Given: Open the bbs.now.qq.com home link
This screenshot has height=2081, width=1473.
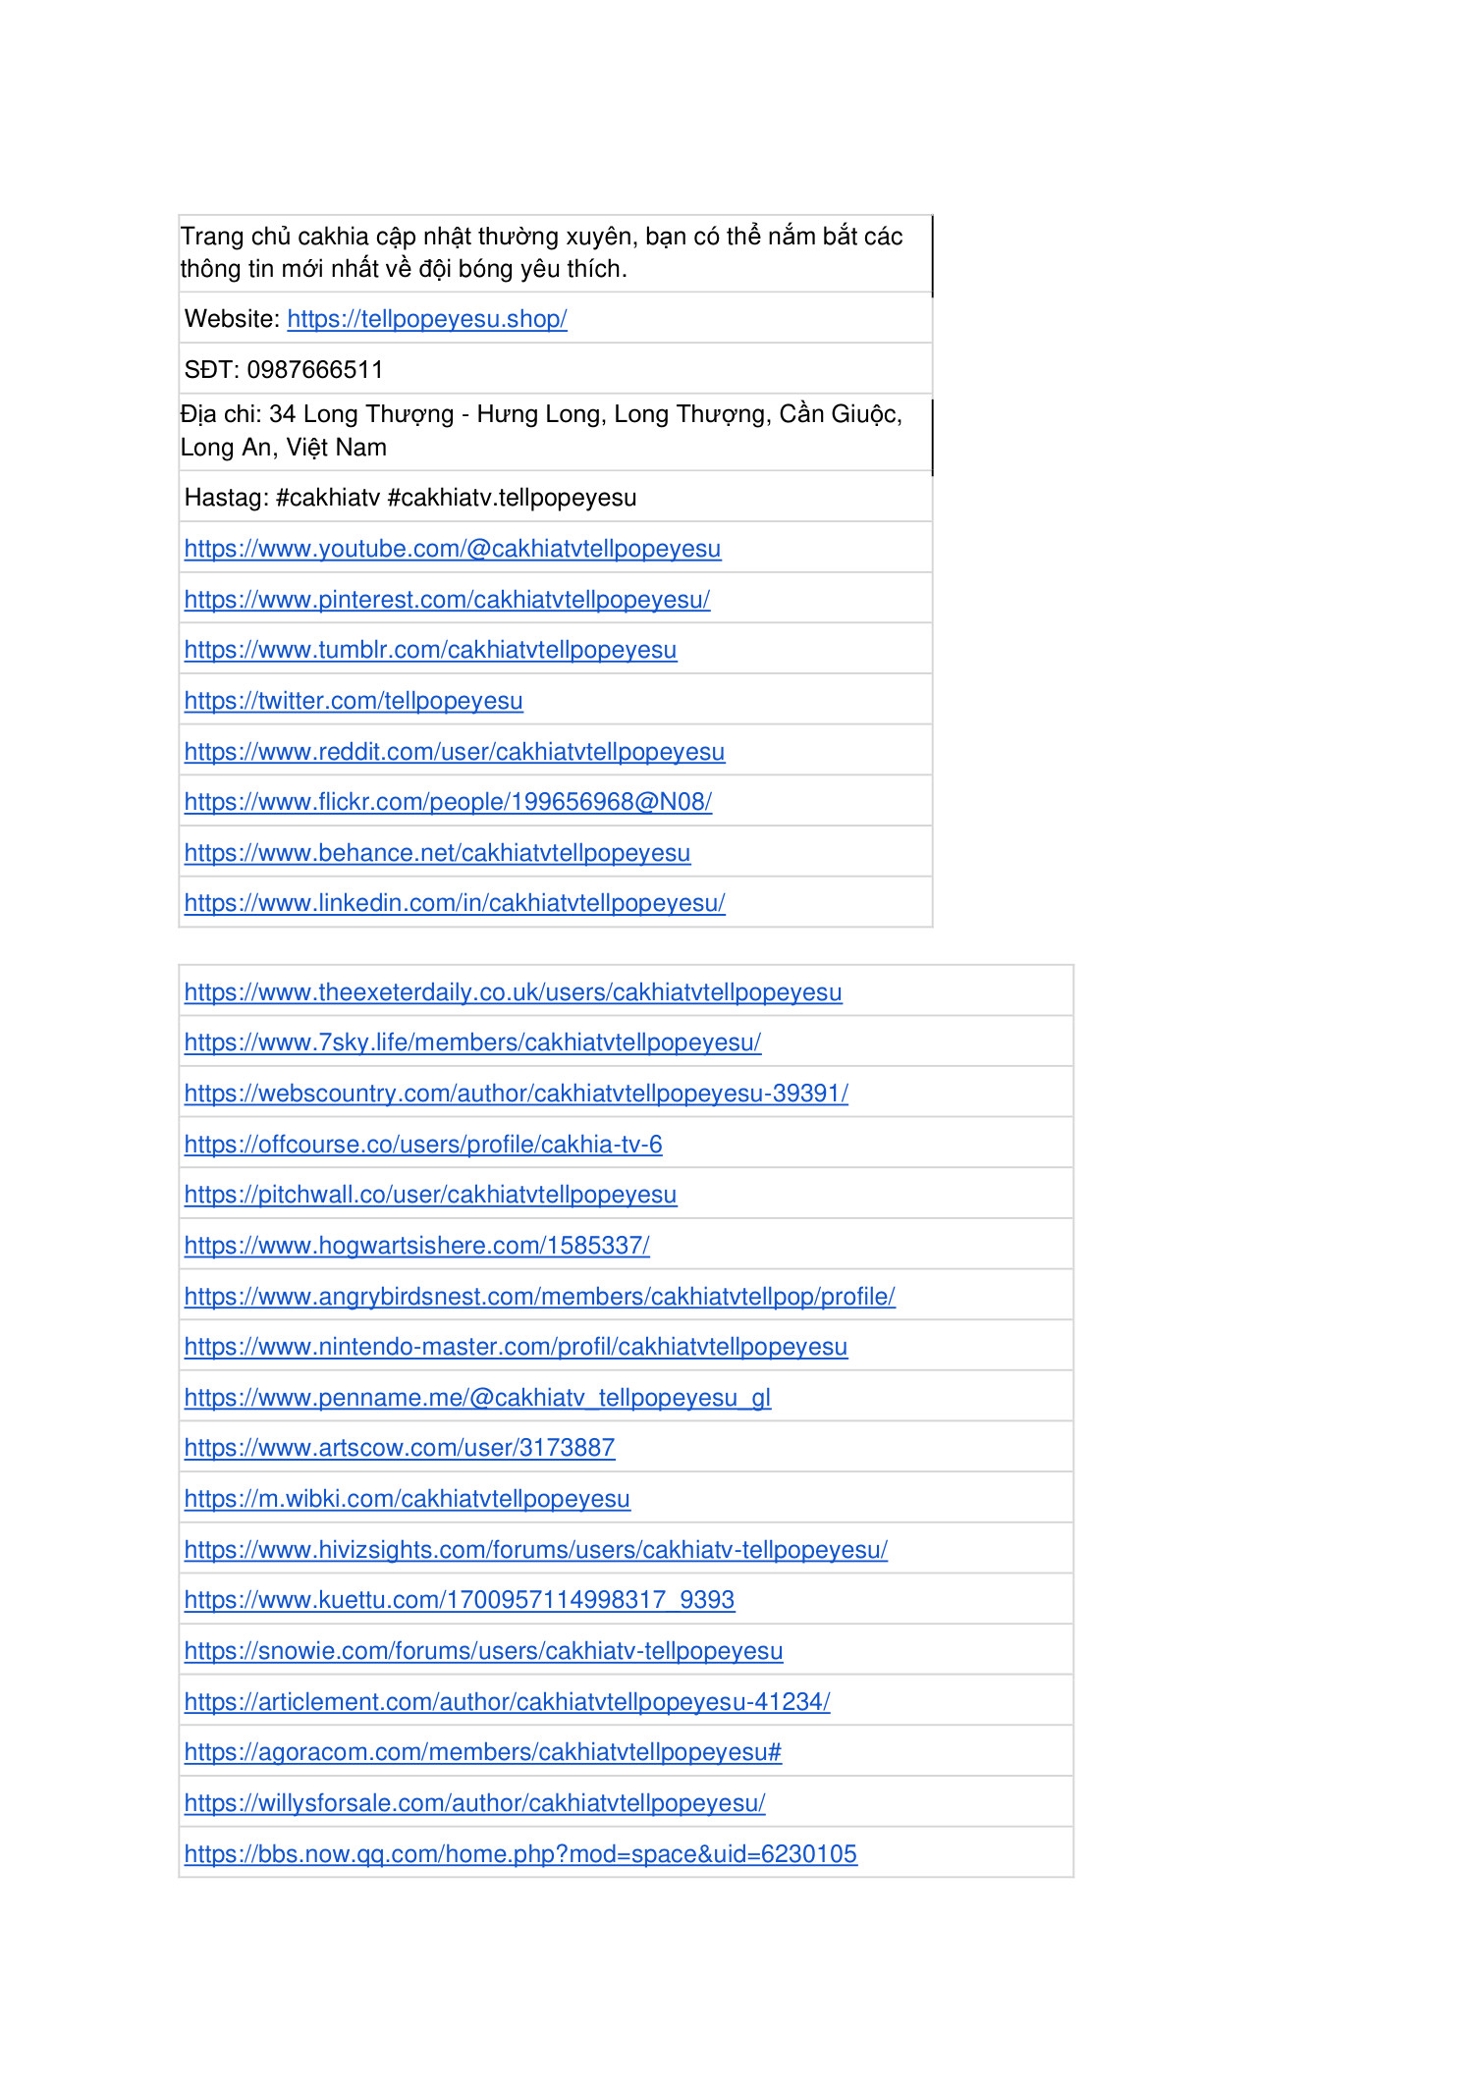Looking at the screenshot, I should point(520,1854).
